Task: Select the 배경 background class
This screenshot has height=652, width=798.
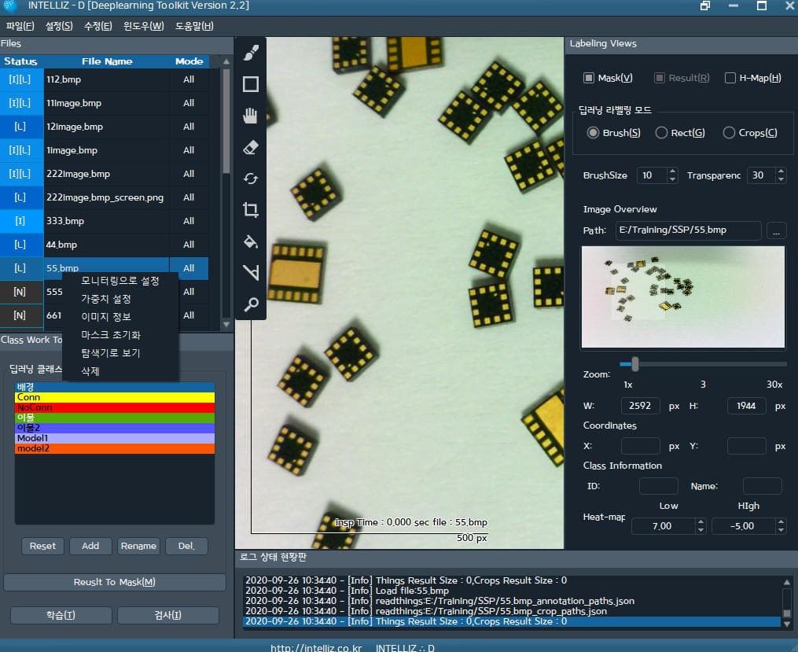Action: [115, 387]
